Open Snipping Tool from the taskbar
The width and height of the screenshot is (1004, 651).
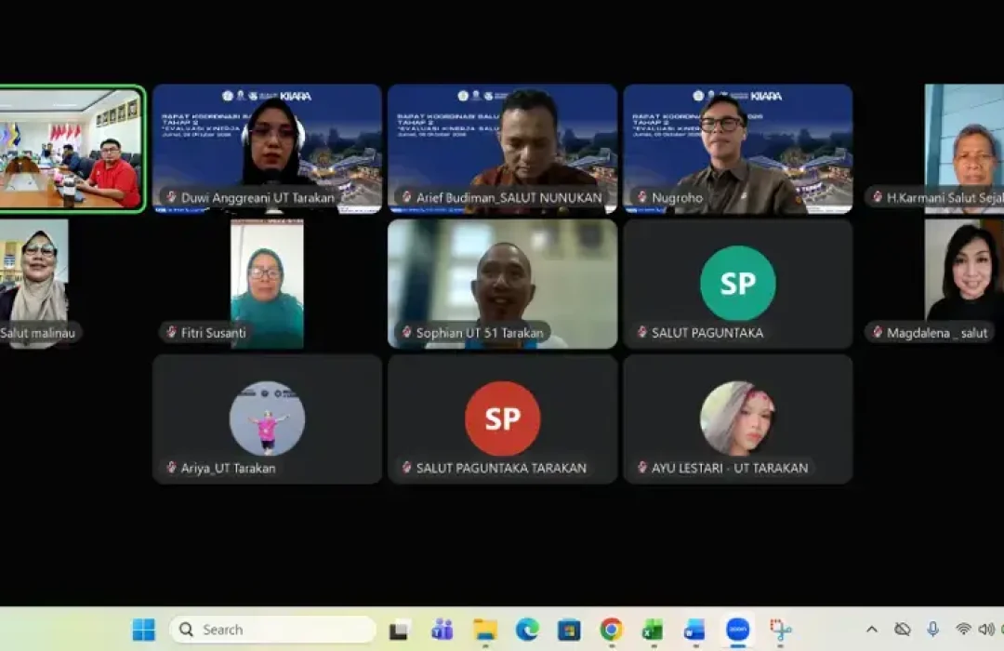point(781,631)
